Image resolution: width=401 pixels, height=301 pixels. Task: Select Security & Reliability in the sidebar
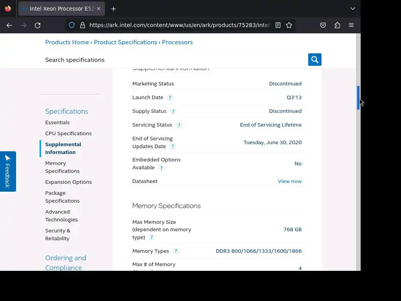coord(58,234)
